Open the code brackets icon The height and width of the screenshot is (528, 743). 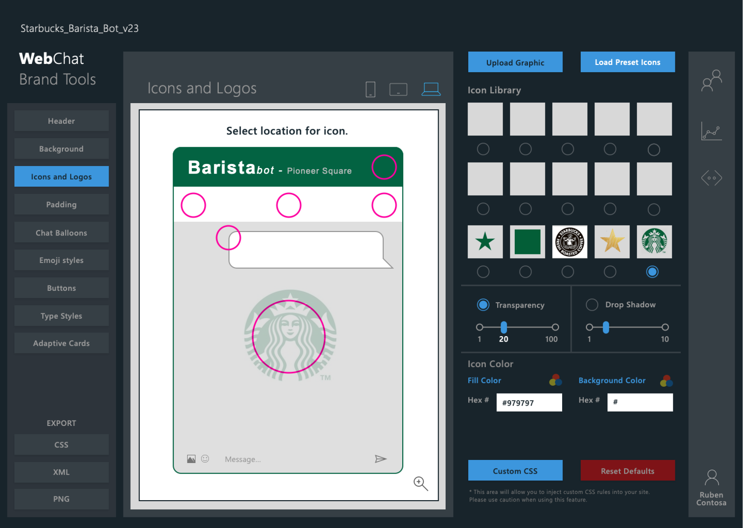pyautogui.click(x=711, y=178)
